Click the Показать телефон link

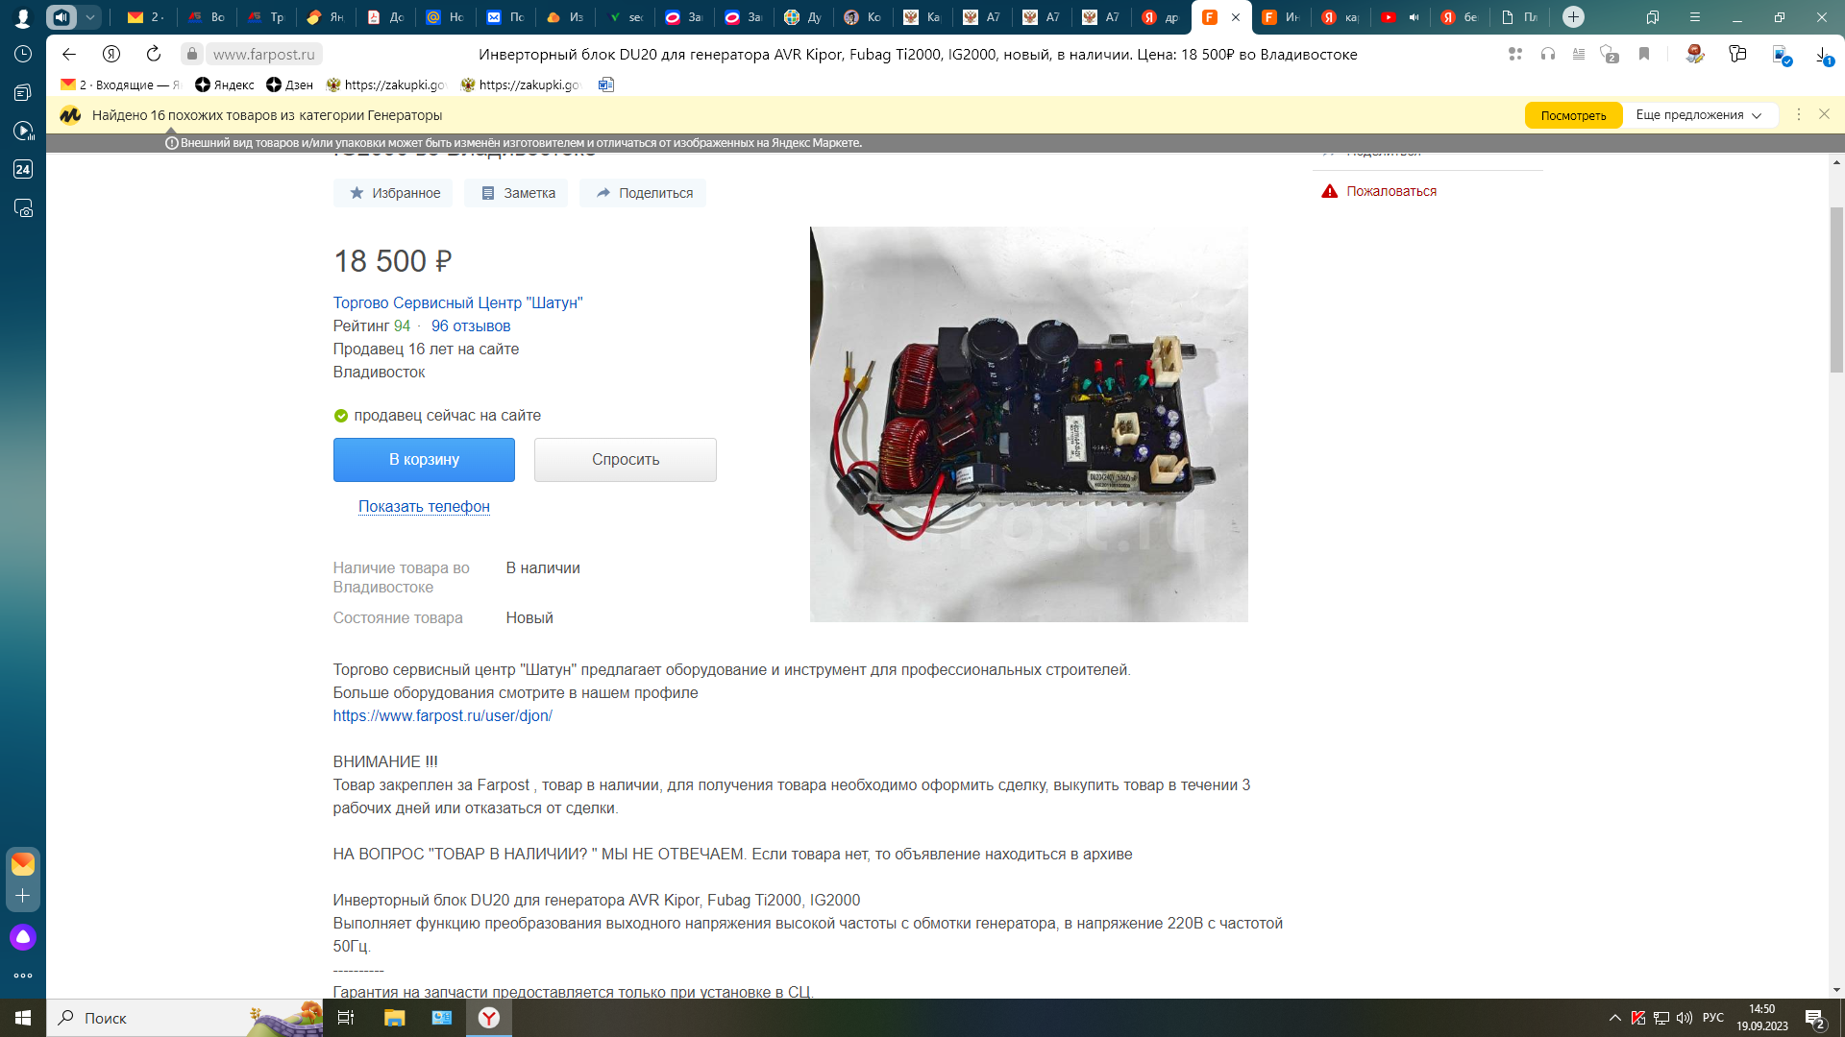(424, 506)
